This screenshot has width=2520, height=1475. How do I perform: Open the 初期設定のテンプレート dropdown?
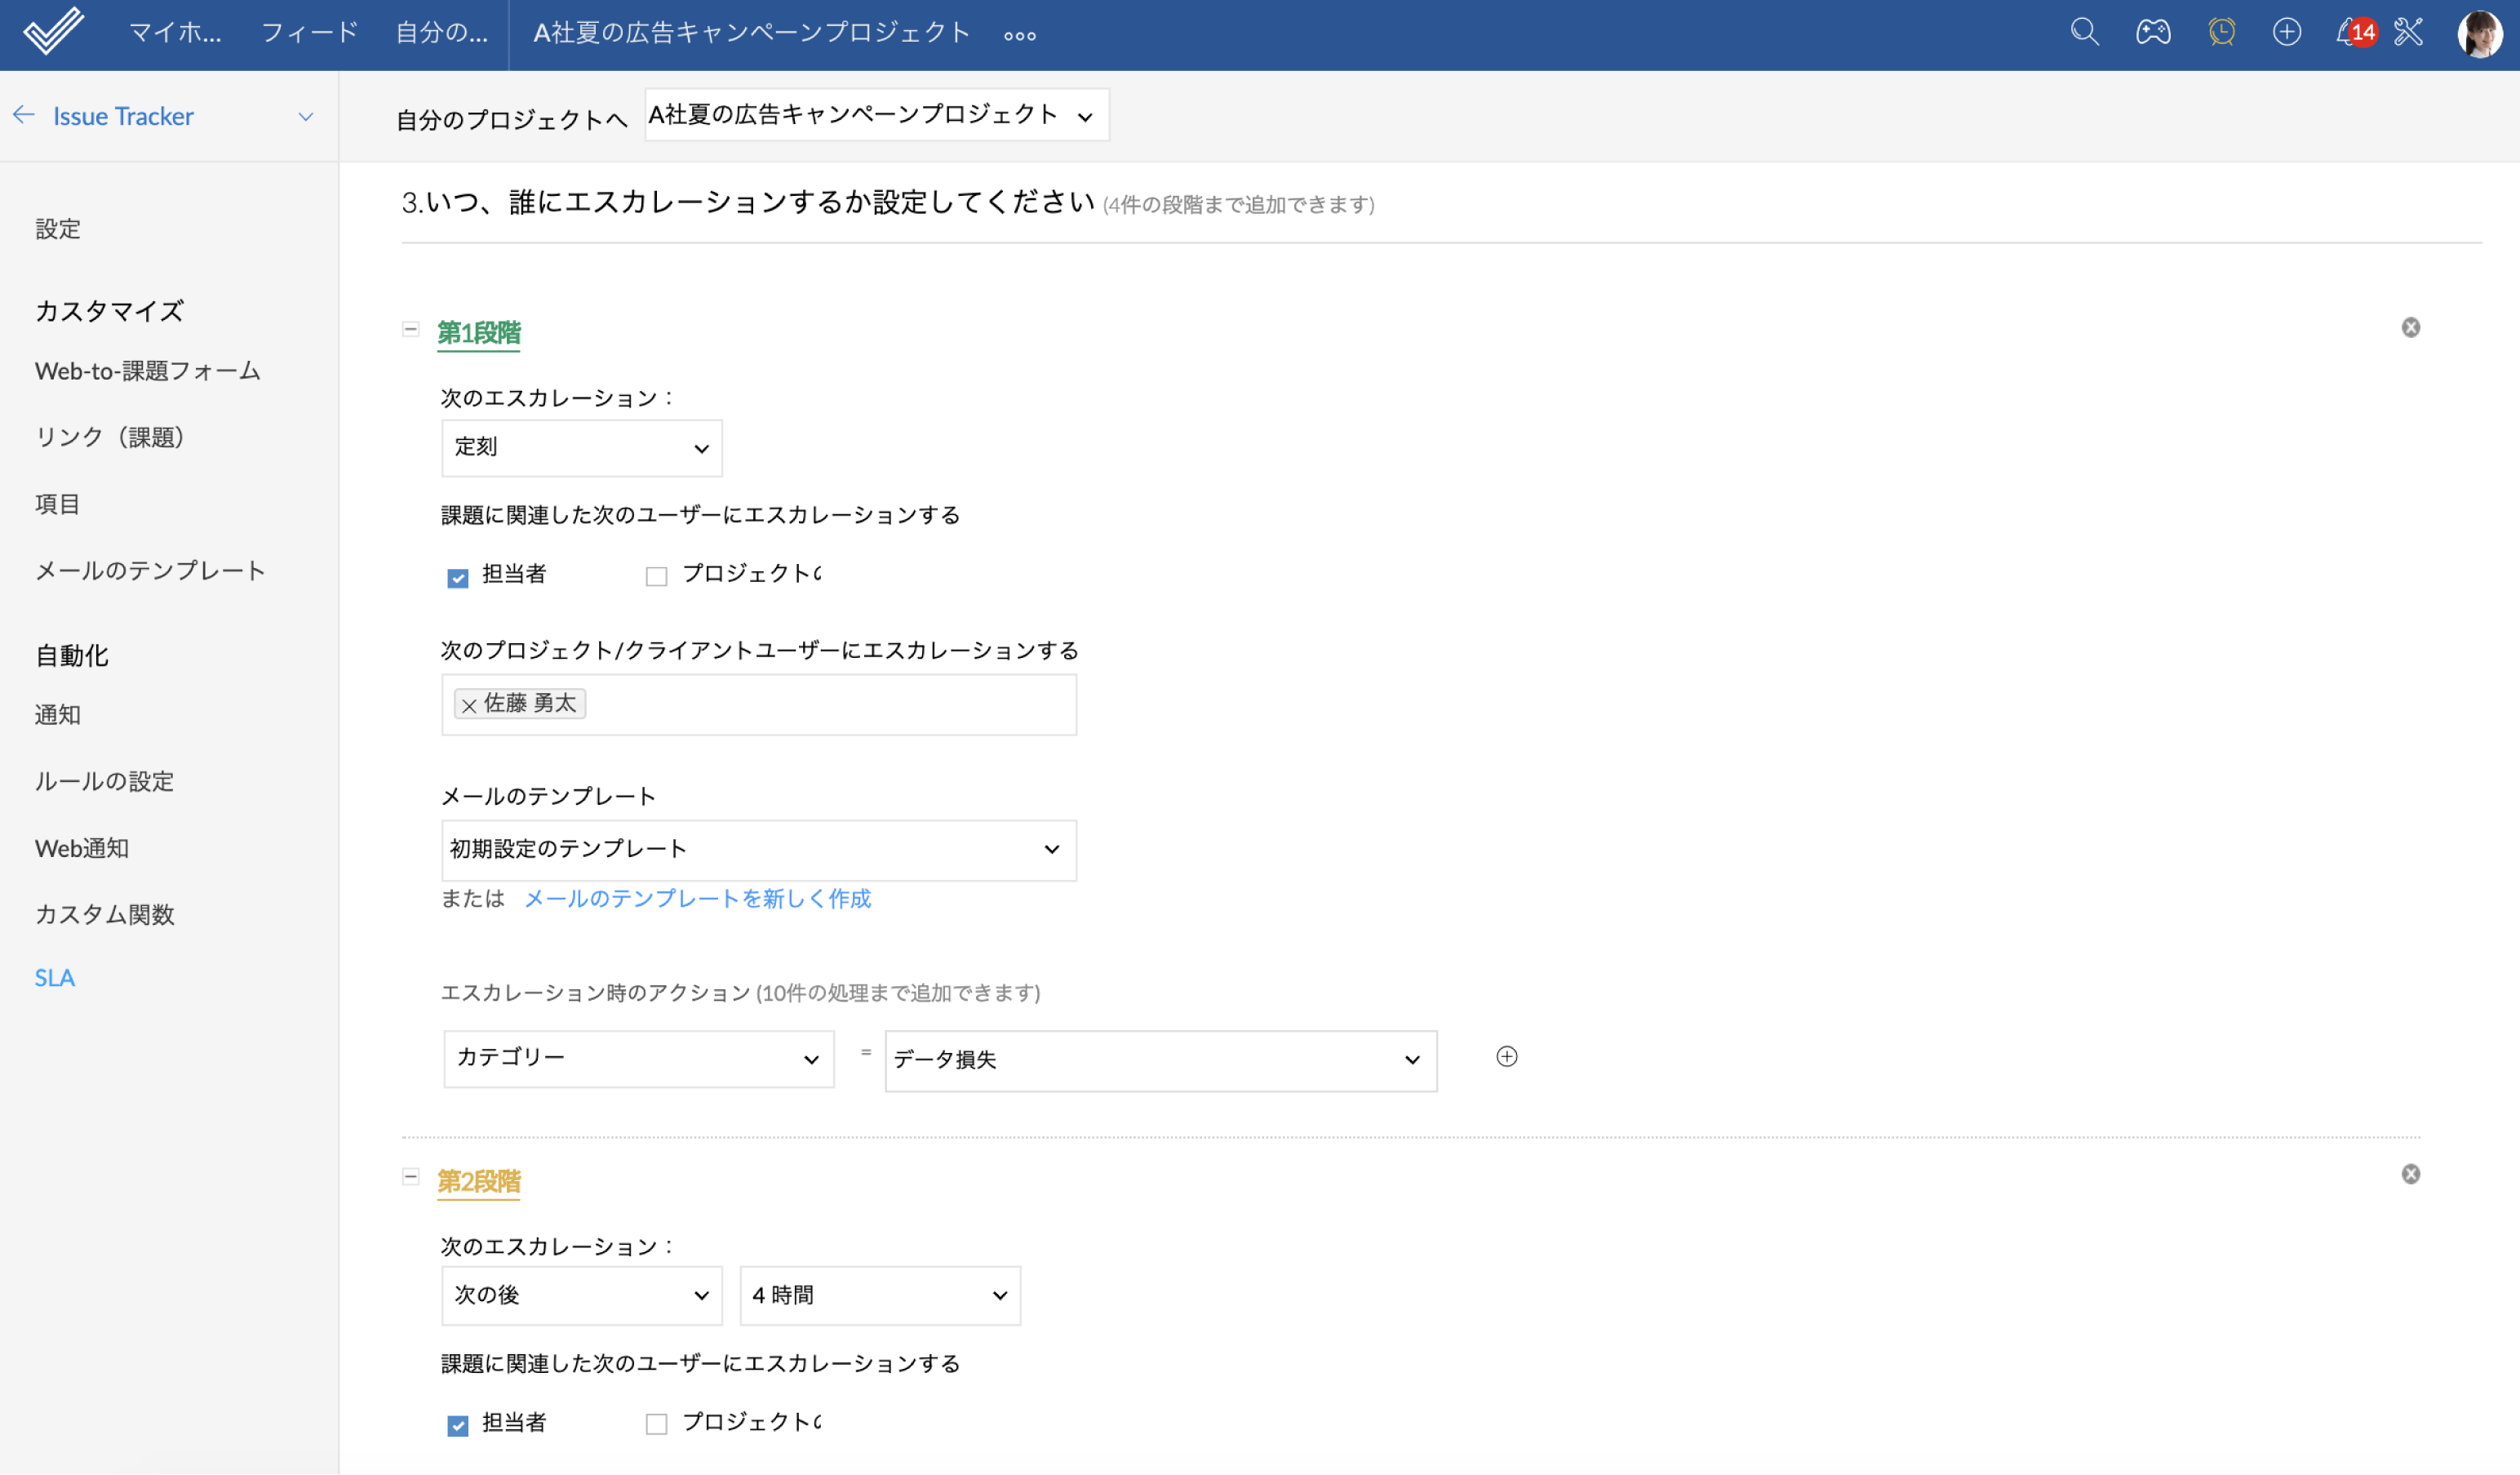[759, 850]
